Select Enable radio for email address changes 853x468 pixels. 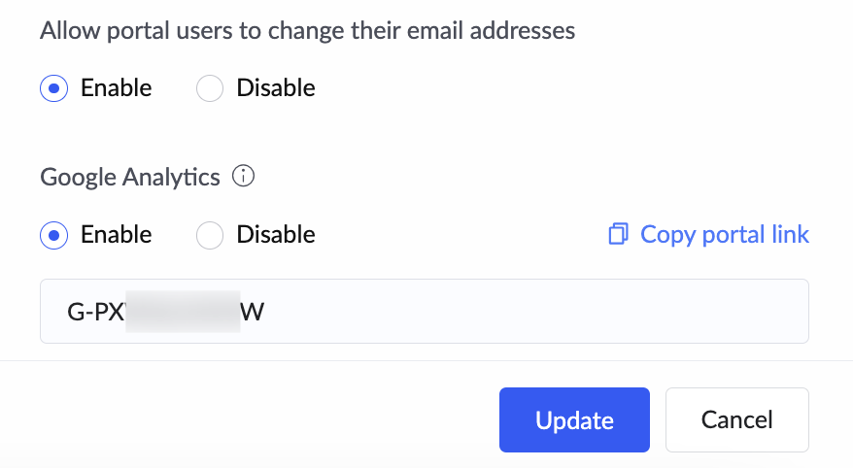pos(53,88)
